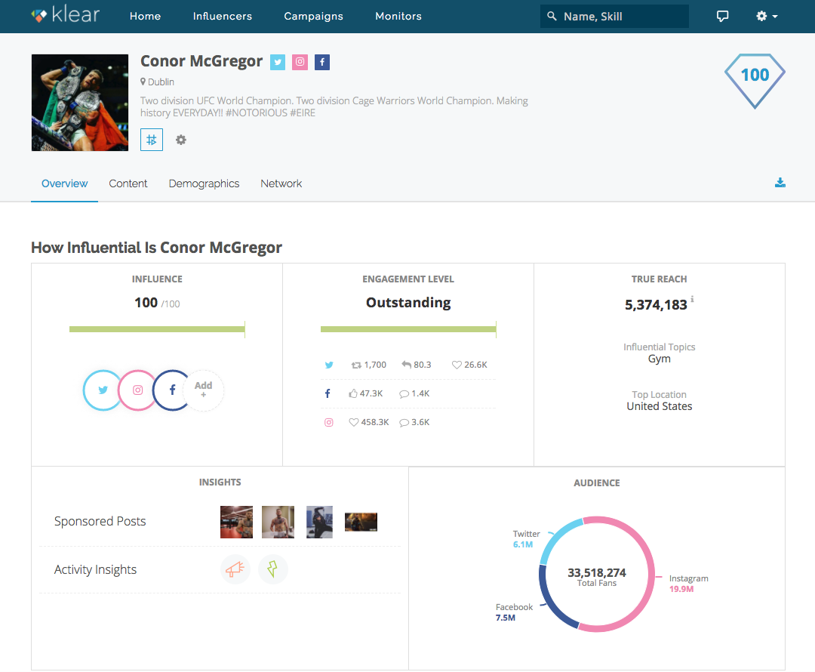Image resolution: width=815 pixels, height=672 pixels.
Task: Go to Home in navigation
Action: coord(145,16)
